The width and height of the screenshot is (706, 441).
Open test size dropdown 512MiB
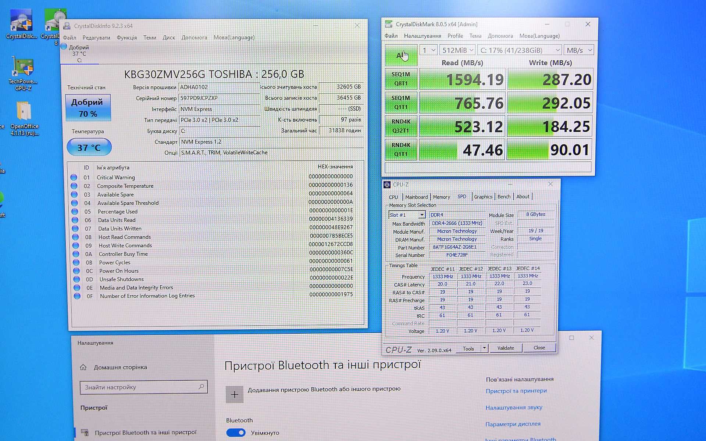click(457, 50)
